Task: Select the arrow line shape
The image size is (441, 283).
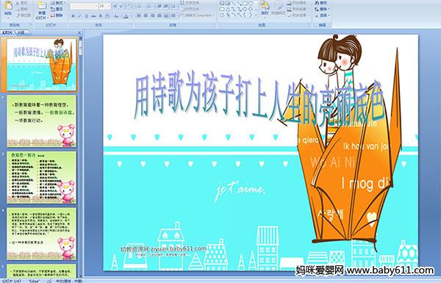Action: pos(239,3)
